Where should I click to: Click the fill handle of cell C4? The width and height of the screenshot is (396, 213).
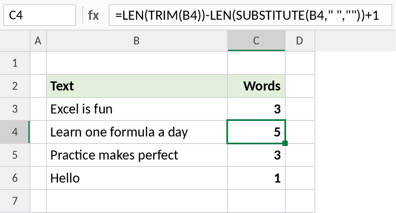pos(285,144)
